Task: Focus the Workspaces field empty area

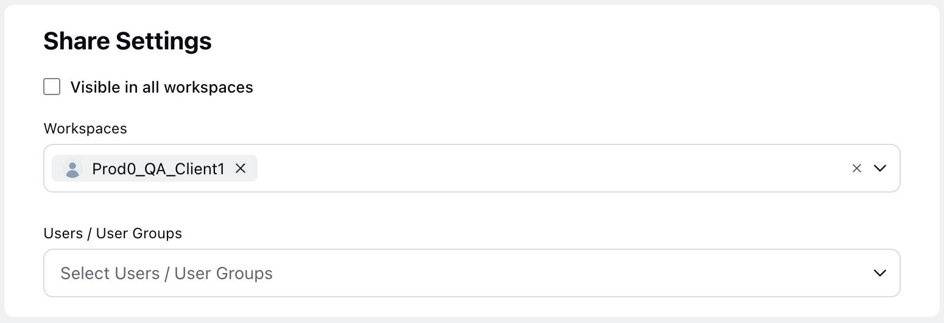Action: (548, 169)
